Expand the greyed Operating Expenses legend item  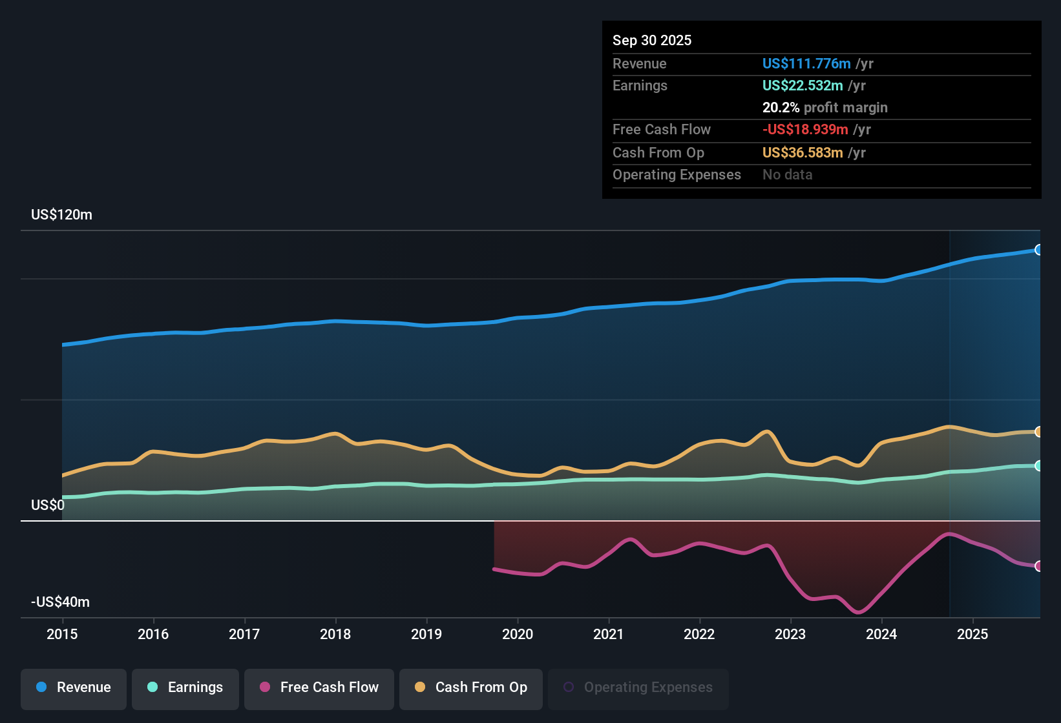(x=638, y=687)
